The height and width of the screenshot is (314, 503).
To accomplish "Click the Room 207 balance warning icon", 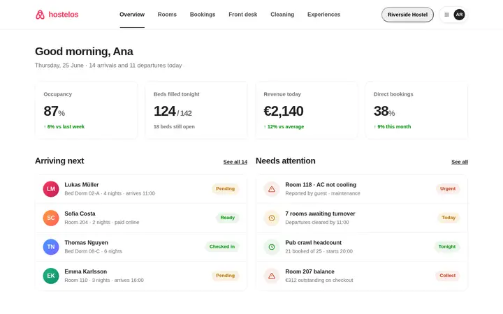I will 272,276.
